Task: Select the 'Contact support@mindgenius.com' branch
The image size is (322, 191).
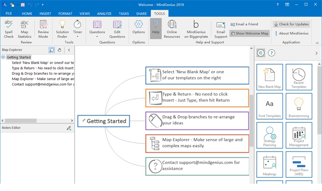Action: [x=197, y=166]
